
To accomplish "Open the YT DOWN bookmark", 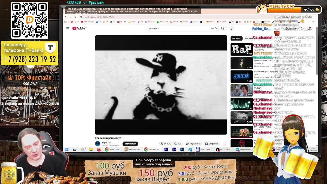I will [x=222, y=22].
